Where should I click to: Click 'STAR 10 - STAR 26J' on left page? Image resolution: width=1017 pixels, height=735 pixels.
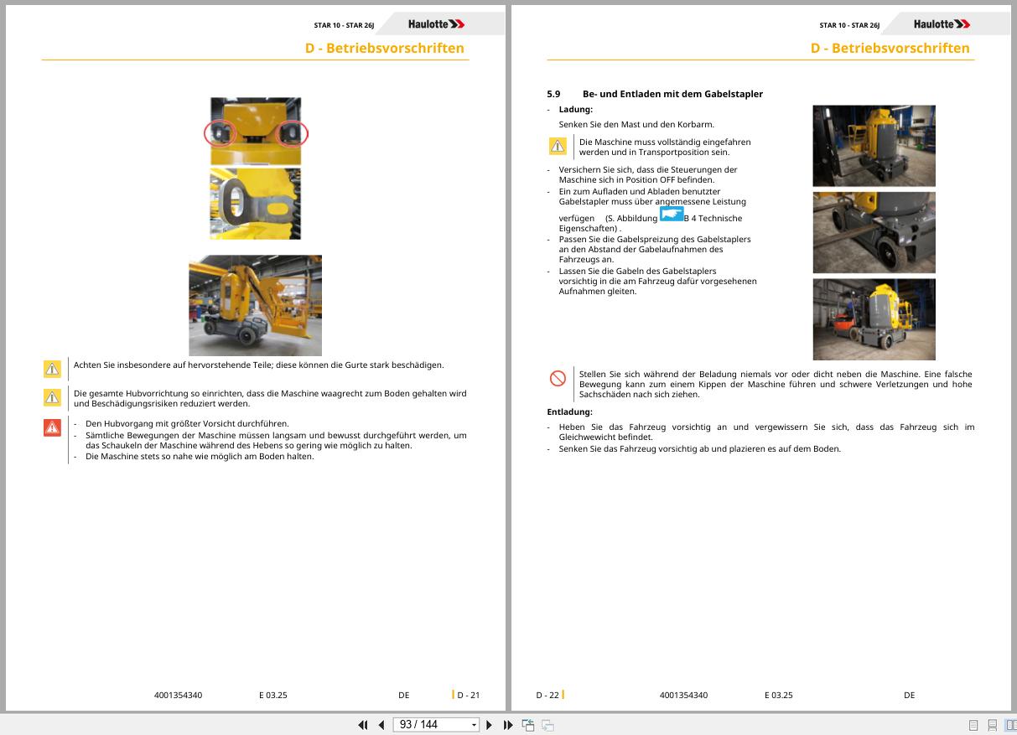pyautogui.click(x=345, y=25)
